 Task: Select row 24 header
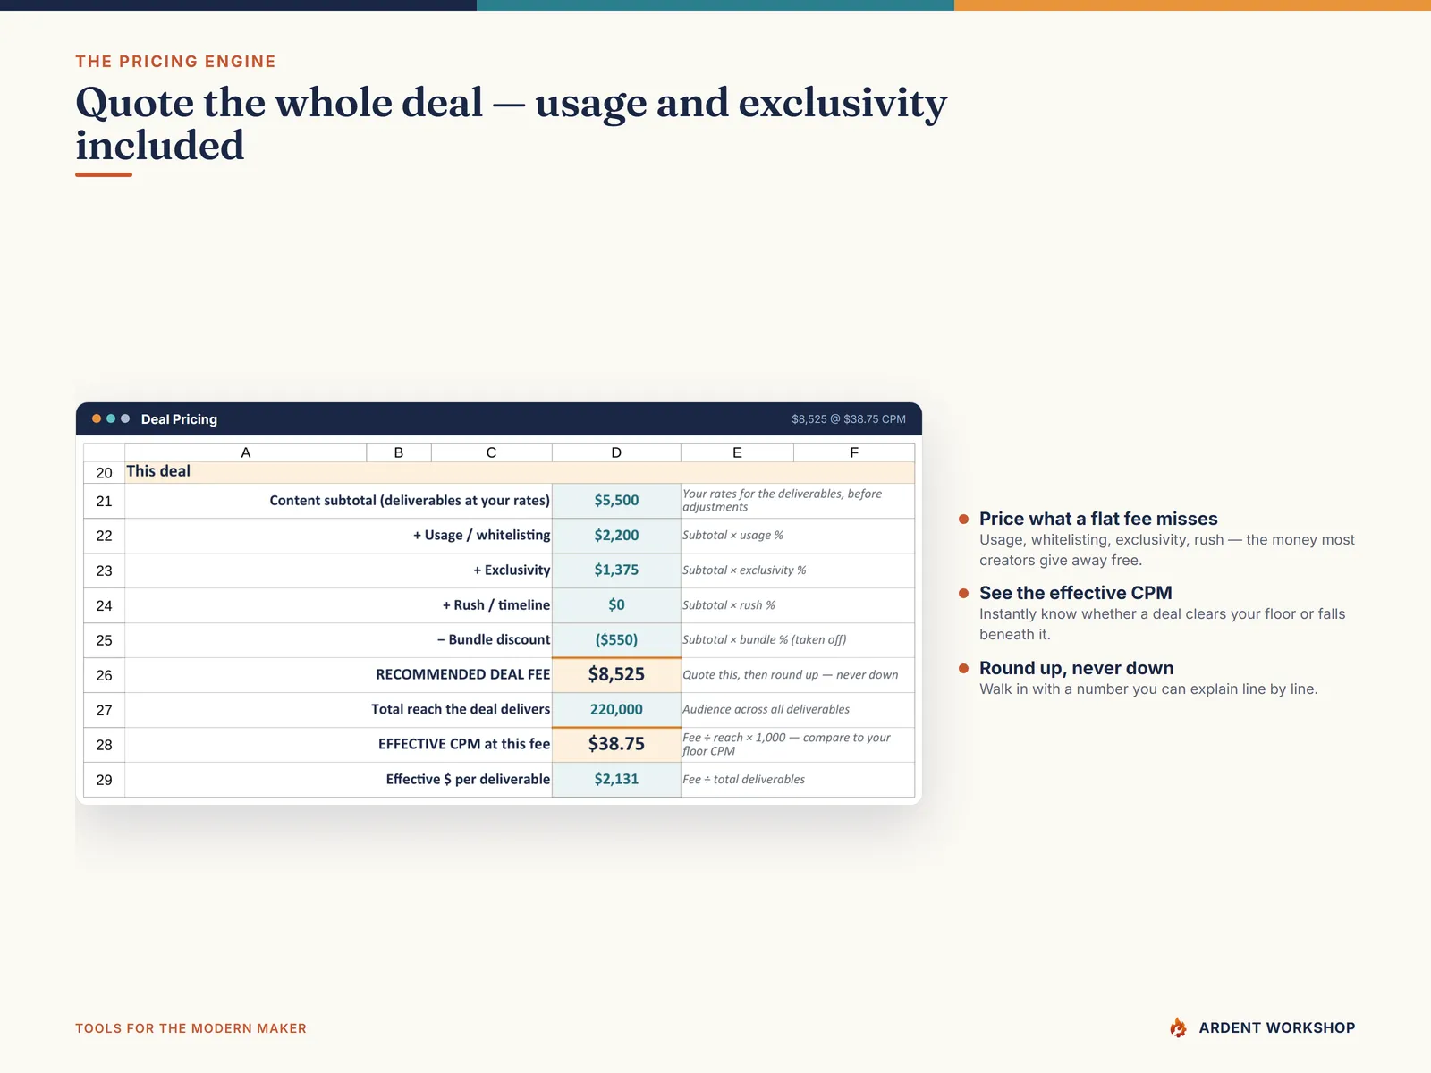click(x=105, y=605)
